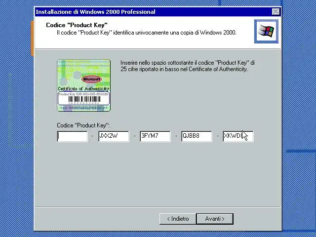
Task: Click the instruction text beginning "Inserire nello spazio"
Action: click(x=188, y=66)
